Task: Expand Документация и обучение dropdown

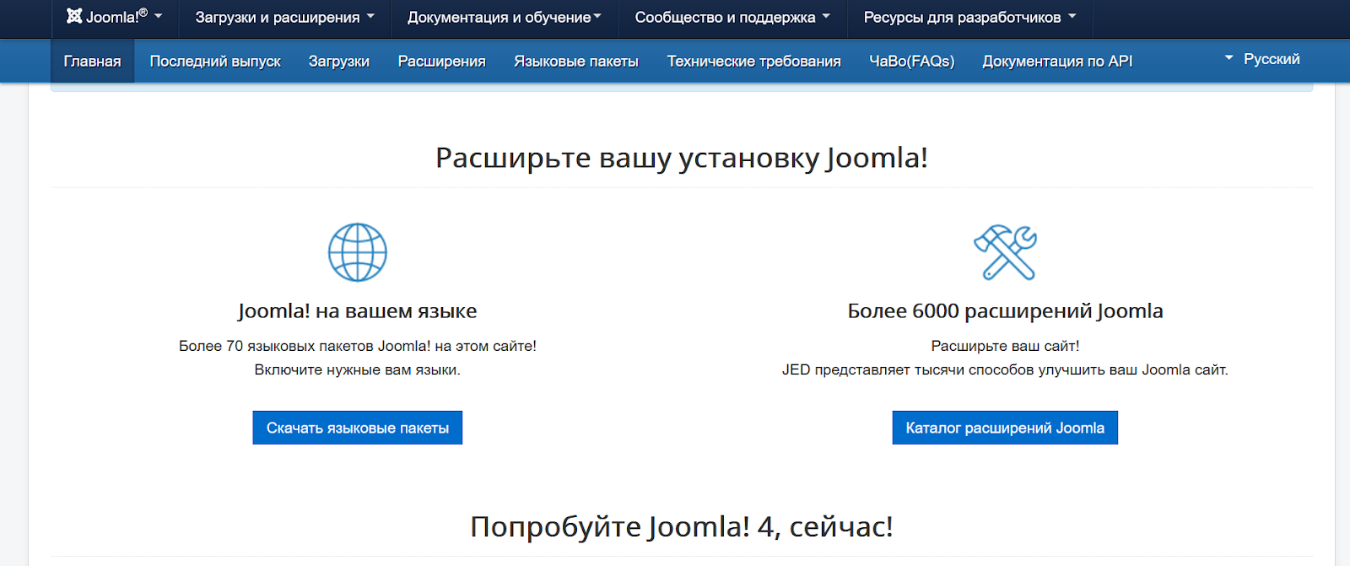Action: [505, 17]
